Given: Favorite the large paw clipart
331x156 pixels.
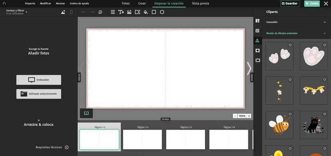Looking at the screenshot, I should pyautogui.click(x=325, y=45).
